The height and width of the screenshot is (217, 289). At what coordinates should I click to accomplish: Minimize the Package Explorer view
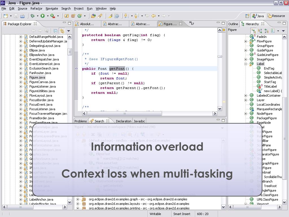pos(64,23)
